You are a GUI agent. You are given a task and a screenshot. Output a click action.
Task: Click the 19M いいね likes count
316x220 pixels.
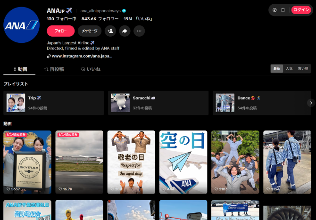click(x=139, y=19)
